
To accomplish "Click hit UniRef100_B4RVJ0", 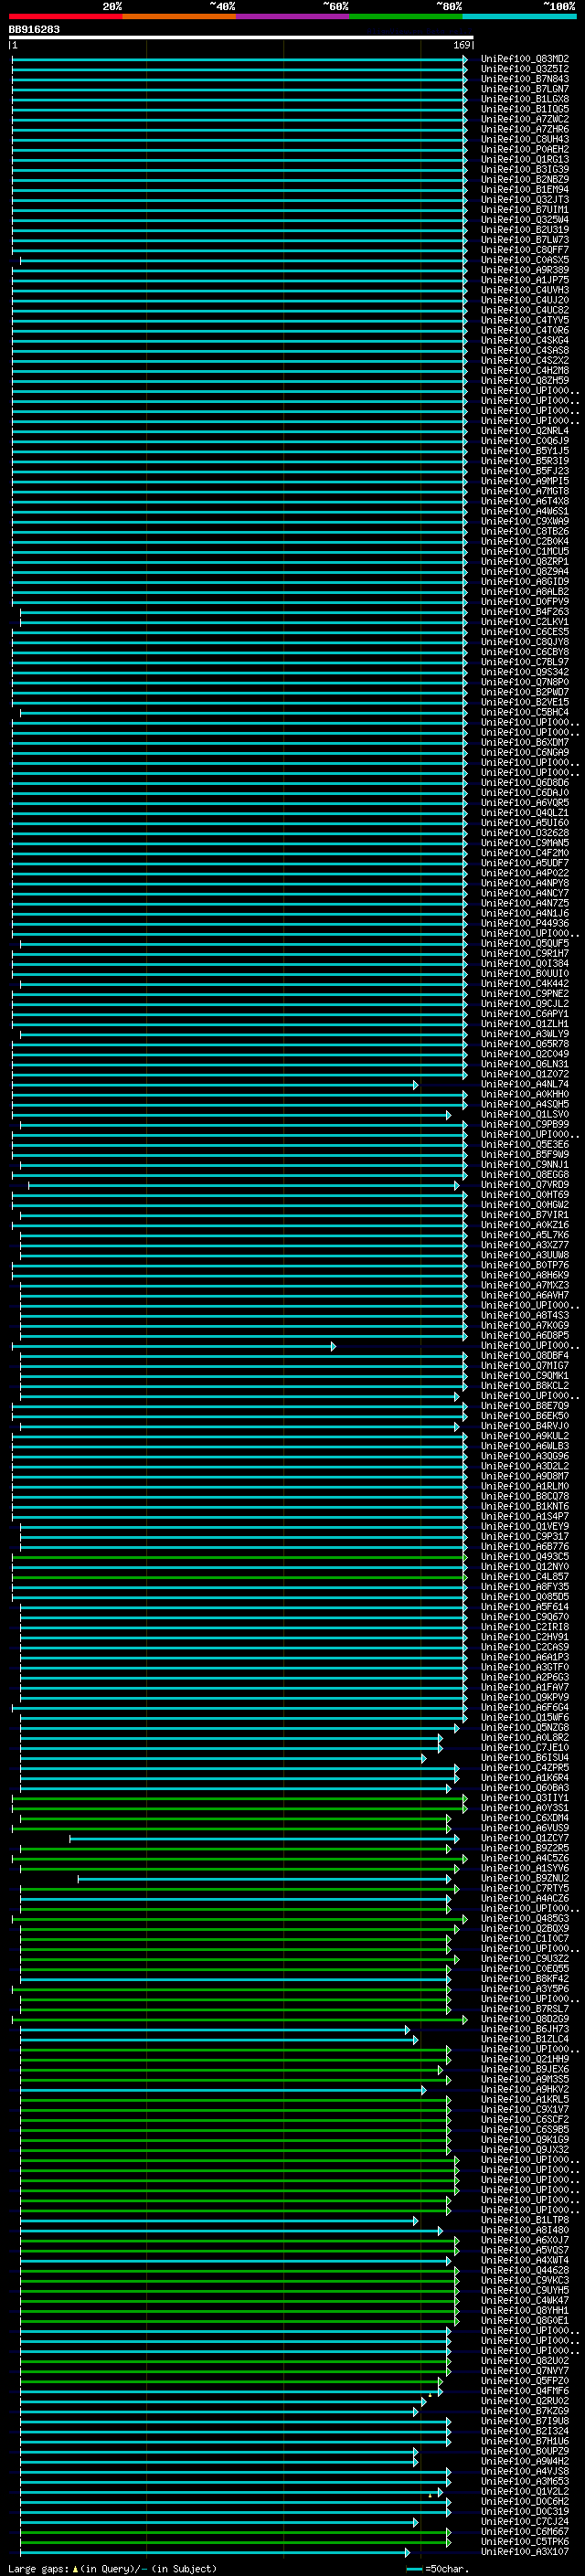I will pos(525,1426).
